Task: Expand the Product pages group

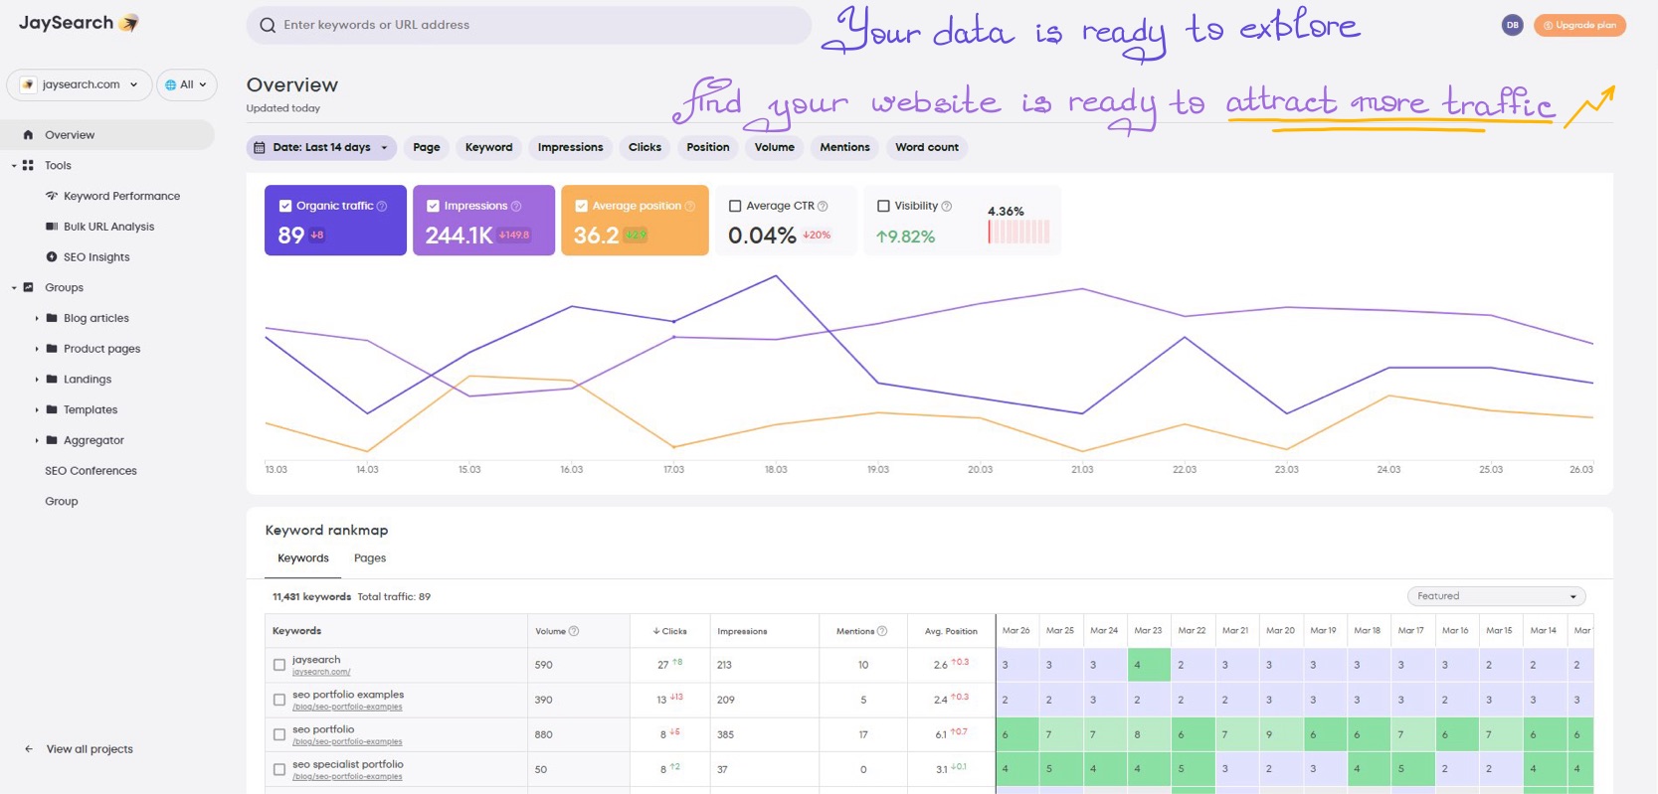Action: 37,349
